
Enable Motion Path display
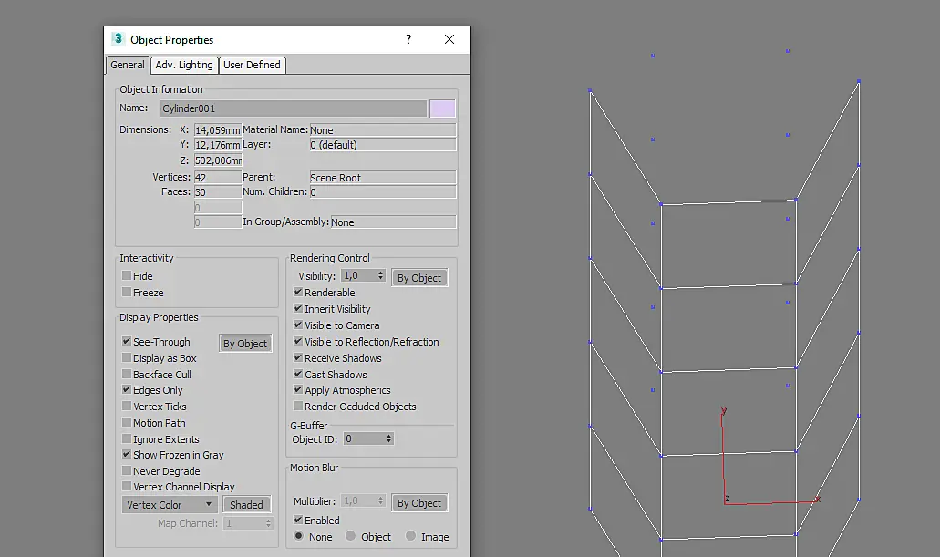click(127, 423)
